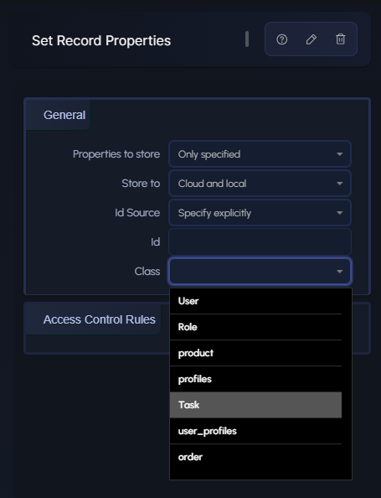
Task: Open the Store to dropdown arrow
Action: [x=339, y=184]
